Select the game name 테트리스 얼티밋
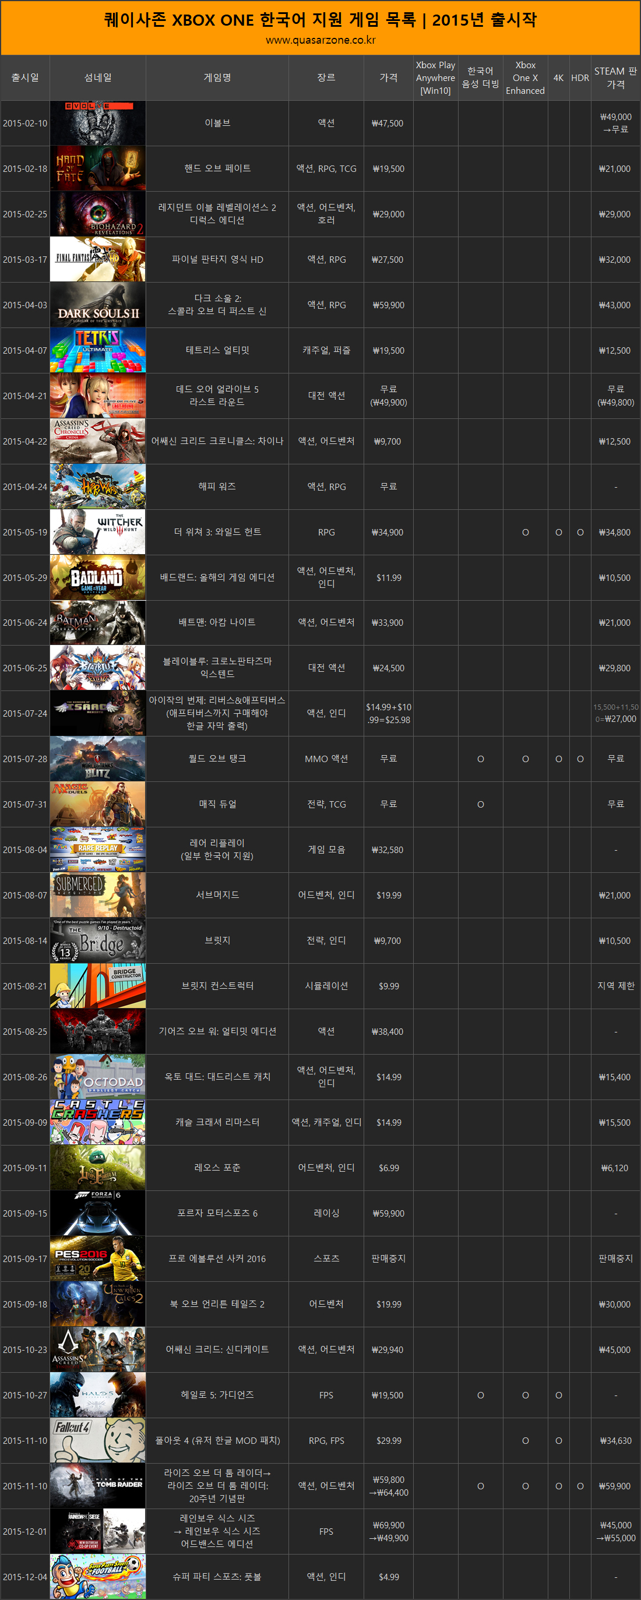The height and width of the screenshot is (1600, 641). [217, 350]
